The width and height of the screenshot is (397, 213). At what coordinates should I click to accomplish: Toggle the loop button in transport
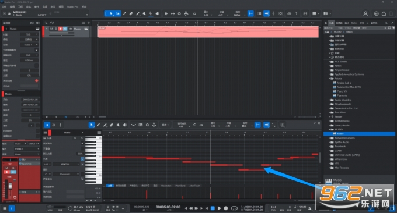click(x=234, y=208)
